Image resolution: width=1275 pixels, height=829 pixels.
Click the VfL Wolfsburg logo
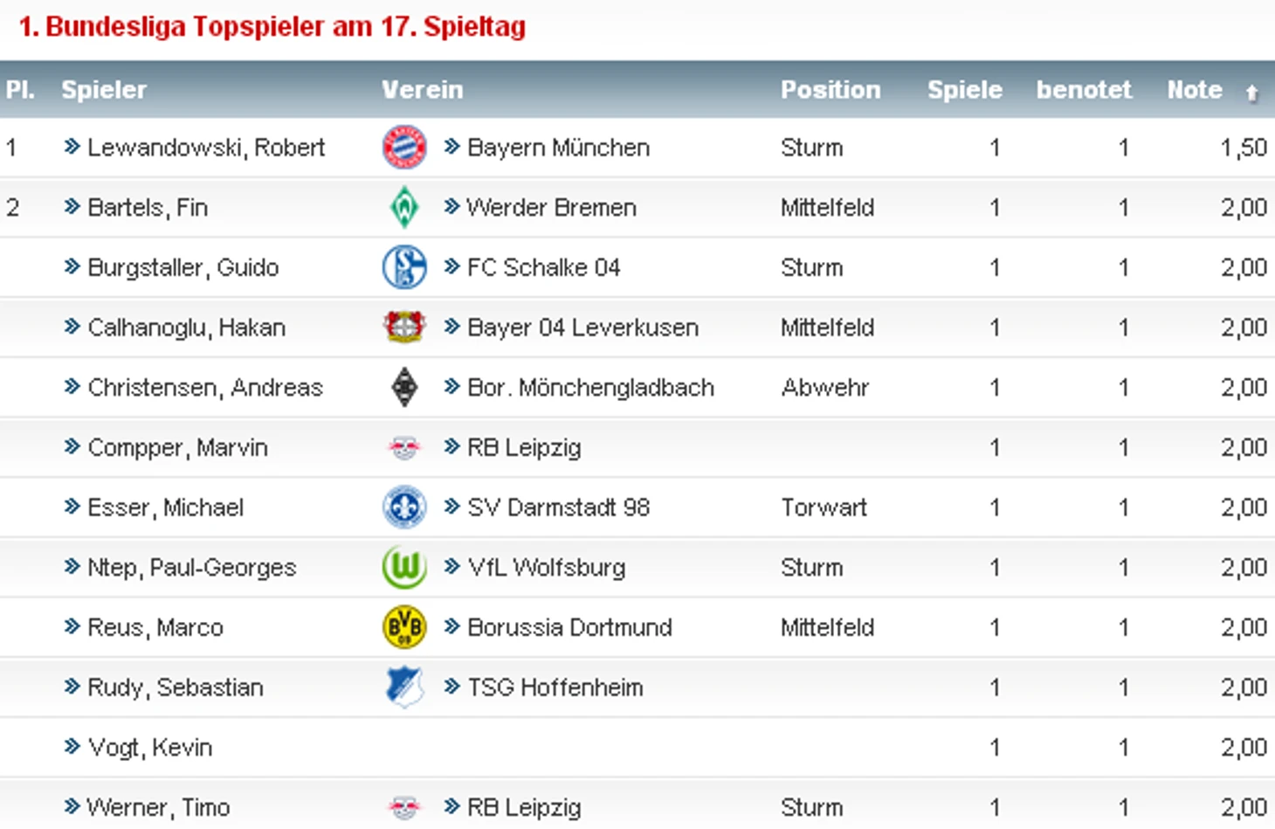pos(404,567)
